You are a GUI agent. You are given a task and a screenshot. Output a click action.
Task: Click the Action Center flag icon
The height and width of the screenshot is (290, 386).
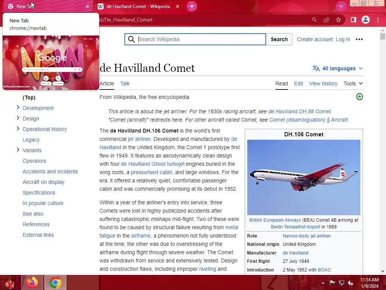pos(332,283)
